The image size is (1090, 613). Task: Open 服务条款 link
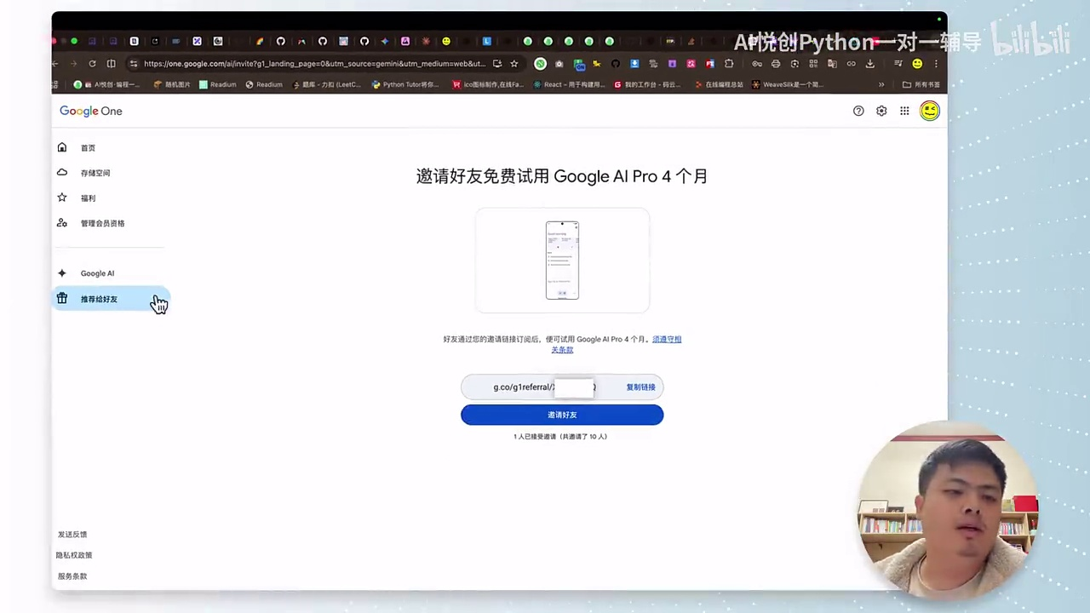pos(72,576)
